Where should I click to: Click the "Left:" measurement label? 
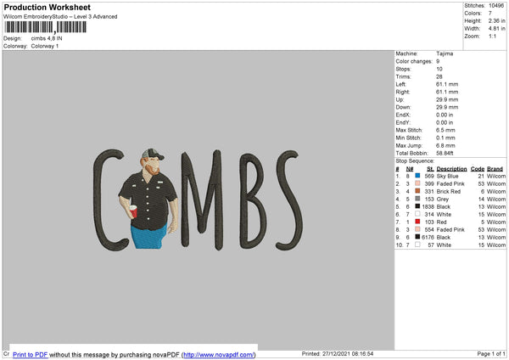[x=400, y=84]
